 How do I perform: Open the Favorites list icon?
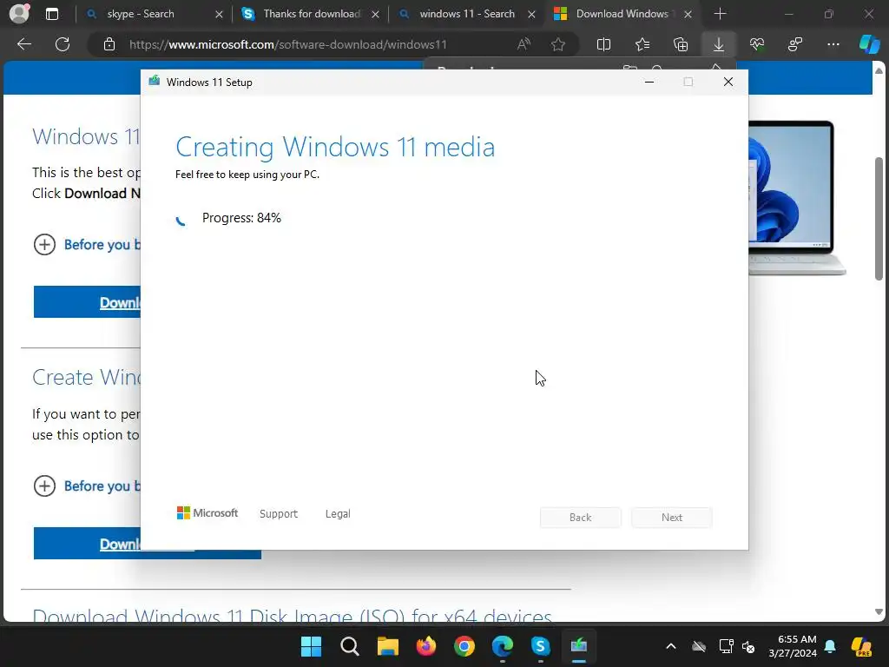(642, 44)
